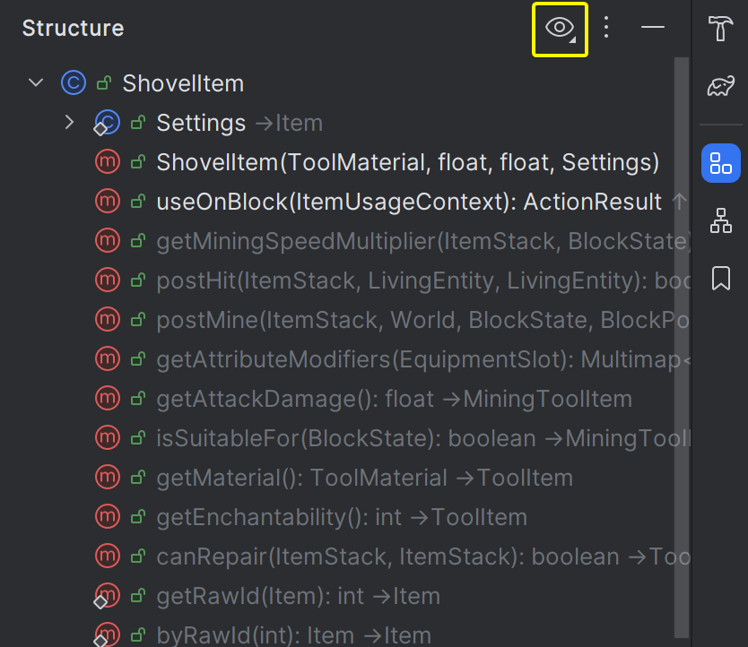This screenshot has height=647, width=748.
Task: Expand the Settings class node
Action: coord(70,123)
